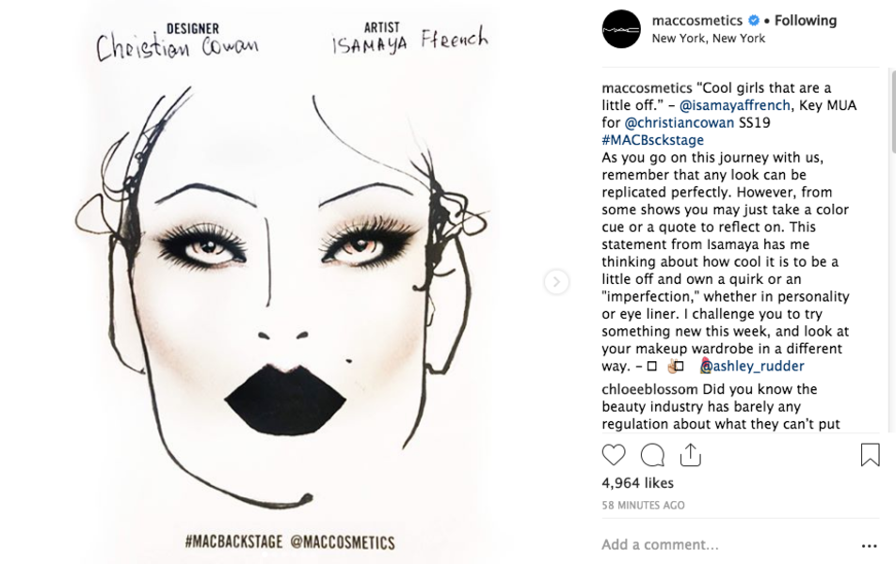Open New York, New York location
896x564 pixels.
[x=708, y=39]
